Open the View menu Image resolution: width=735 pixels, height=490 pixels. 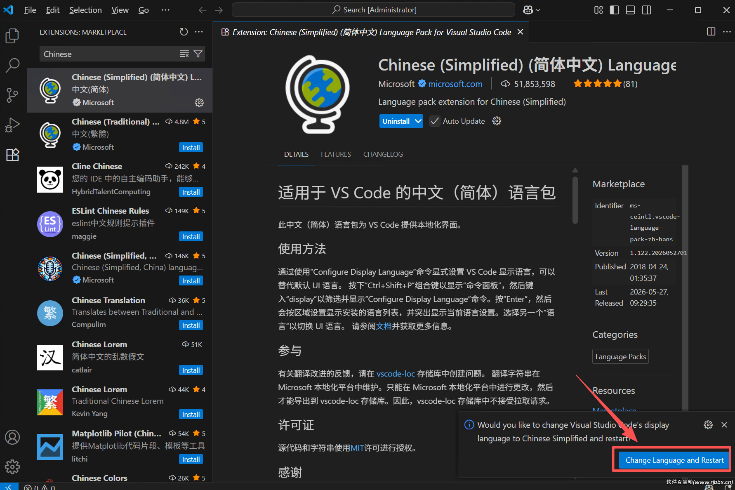tap(120, 10)
